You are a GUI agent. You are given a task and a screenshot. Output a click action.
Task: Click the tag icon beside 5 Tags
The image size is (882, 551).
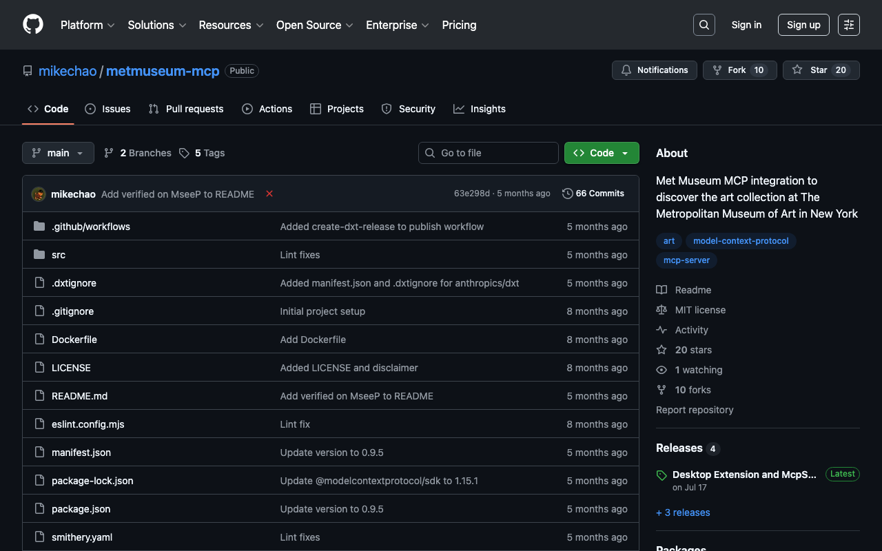pyautogui.click(x=184, y=153)
